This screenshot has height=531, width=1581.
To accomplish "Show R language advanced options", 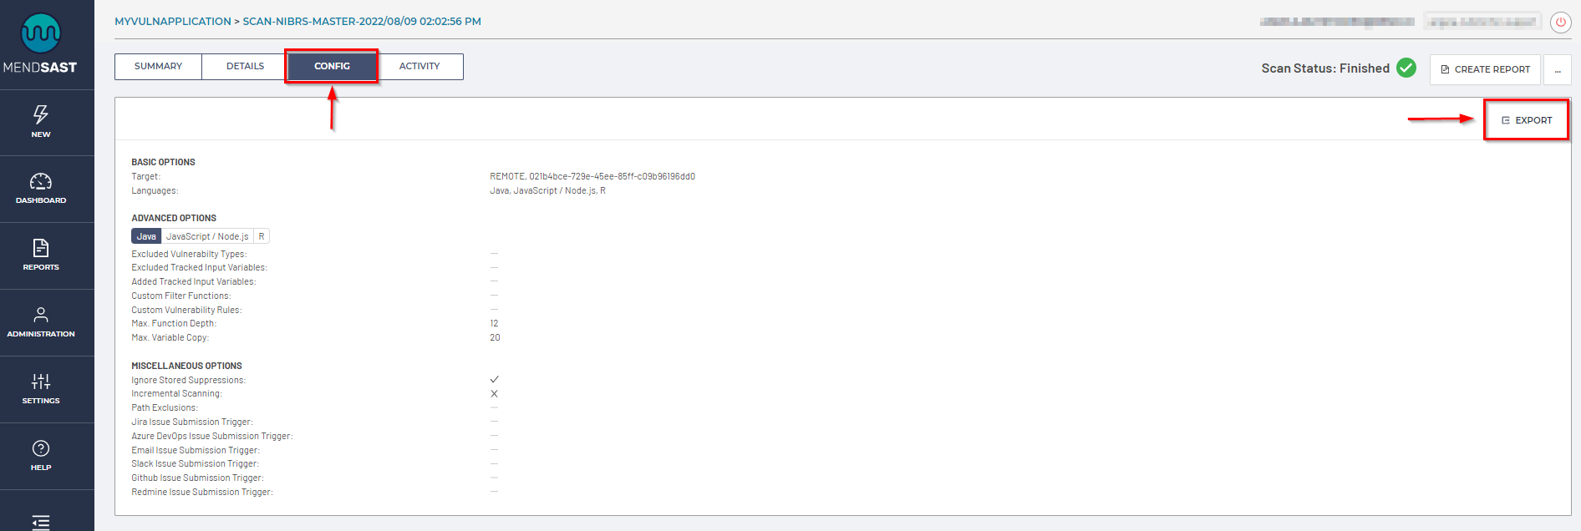I will [262, 236].
